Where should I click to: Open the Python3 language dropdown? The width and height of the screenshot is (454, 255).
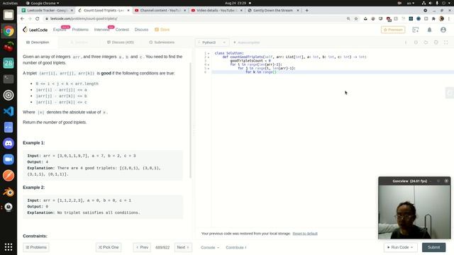(212, 42)
